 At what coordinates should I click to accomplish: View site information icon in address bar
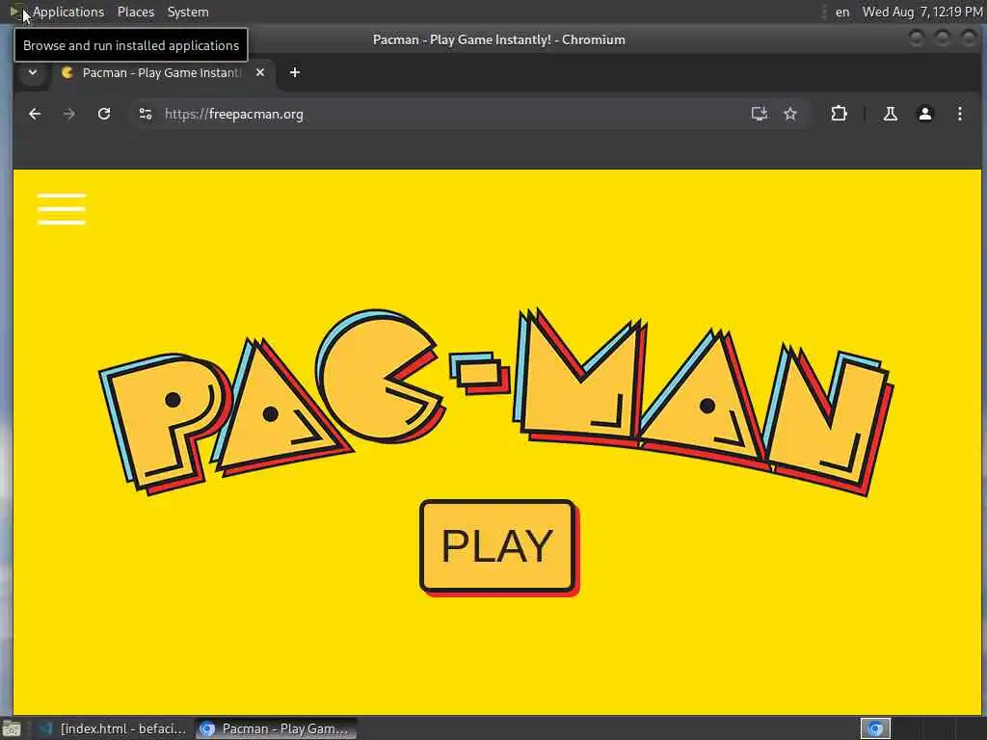(146, 114)
